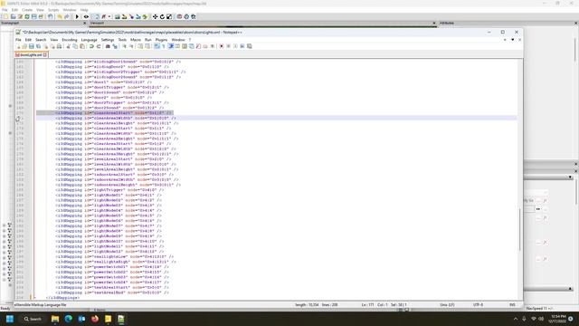The image size is (579, 326).
Task: Select the Rotate tool in GIANTS Editor
Action: pyautogui.click(x=162, y=16)
